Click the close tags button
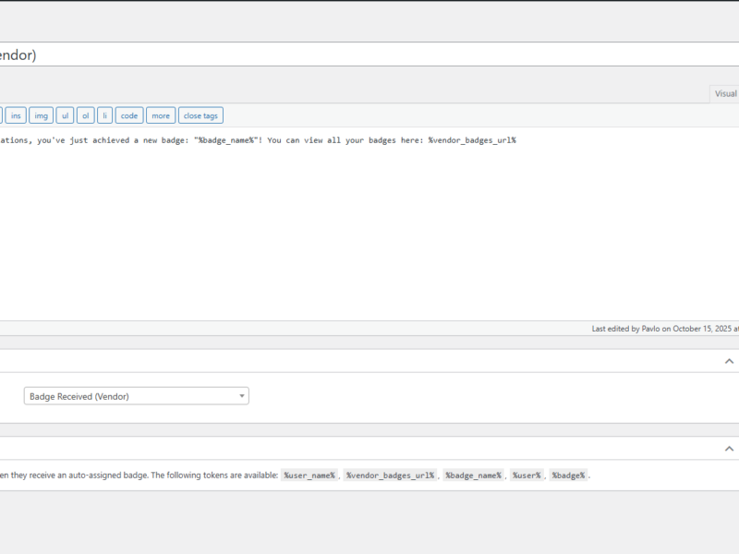The image size is (739, 554). pos(200,115)
